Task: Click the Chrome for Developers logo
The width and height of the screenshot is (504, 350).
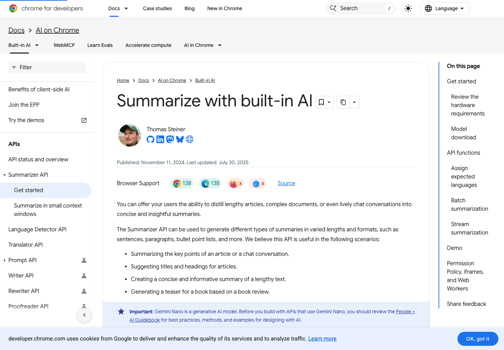Action: [x=46, y=8]
